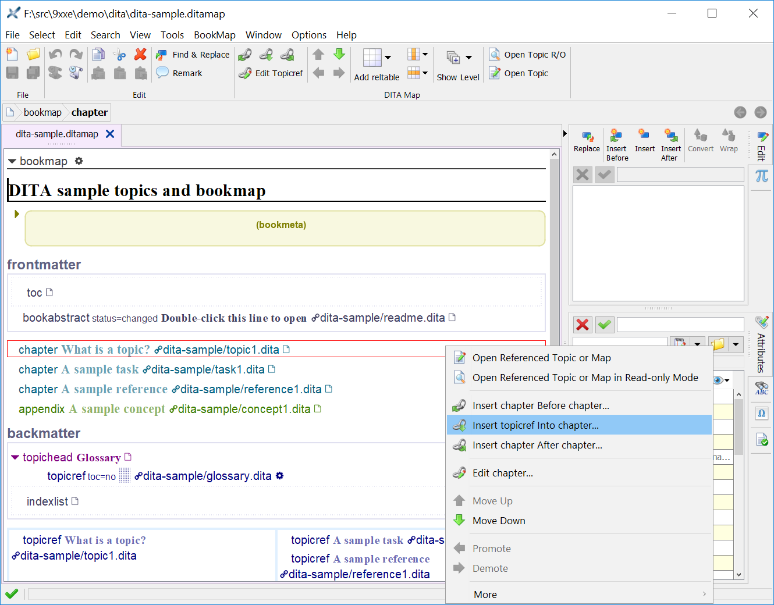
Task: Open Topic in read-only mode from toolbar
Action: click(527, 54)
